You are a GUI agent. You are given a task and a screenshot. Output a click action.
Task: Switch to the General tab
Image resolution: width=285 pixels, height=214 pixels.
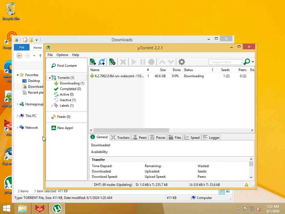point(99,137)
